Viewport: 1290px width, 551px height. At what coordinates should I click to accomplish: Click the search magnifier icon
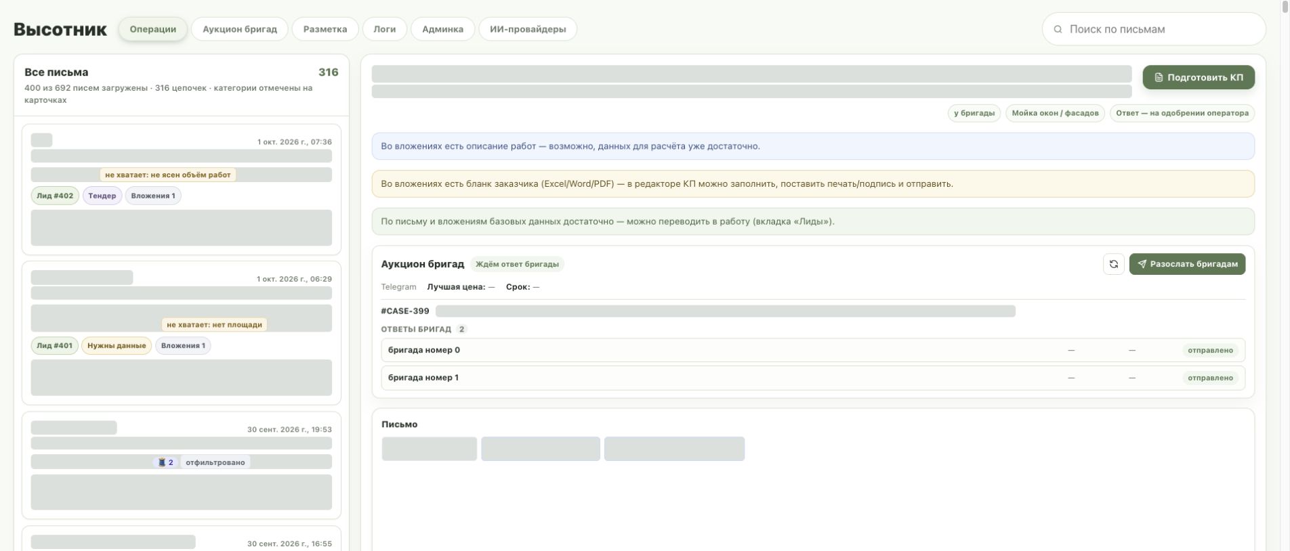tap(1058, 29)
